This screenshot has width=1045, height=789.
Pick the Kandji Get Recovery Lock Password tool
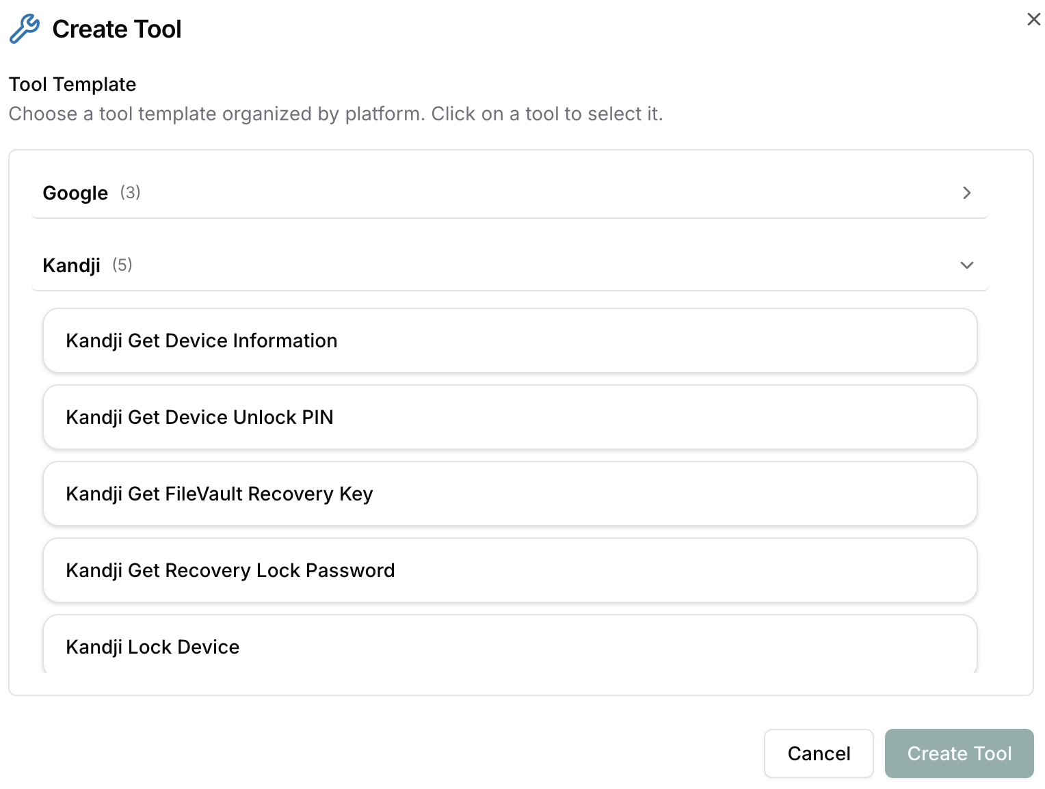point(510,570)
